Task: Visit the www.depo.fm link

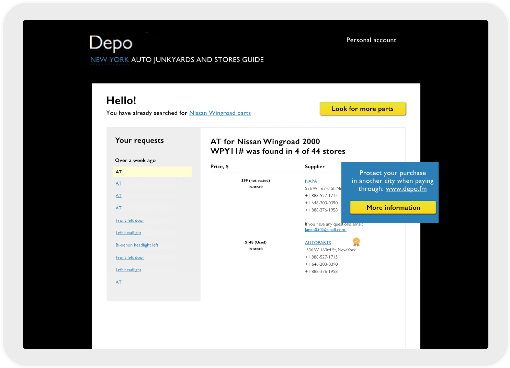Action: (x=406, y=189)
